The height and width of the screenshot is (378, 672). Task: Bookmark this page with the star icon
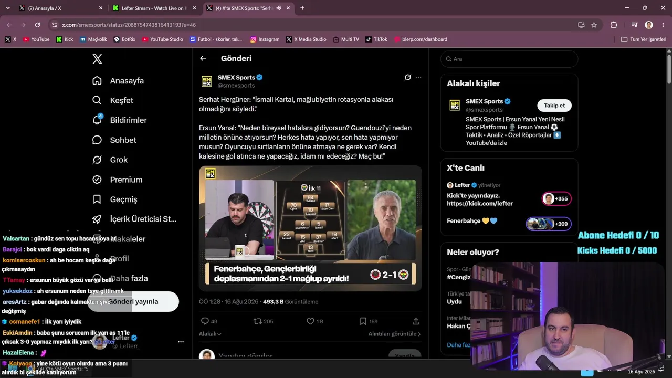(x=594, y=25)
